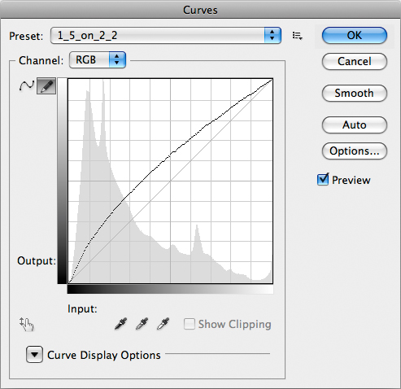Click the OK button
This screenshot has height=389, width=401.
[355, 36]
